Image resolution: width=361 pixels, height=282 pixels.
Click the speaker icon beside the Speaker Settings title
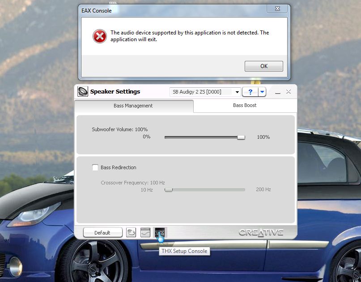click(83, 91)
